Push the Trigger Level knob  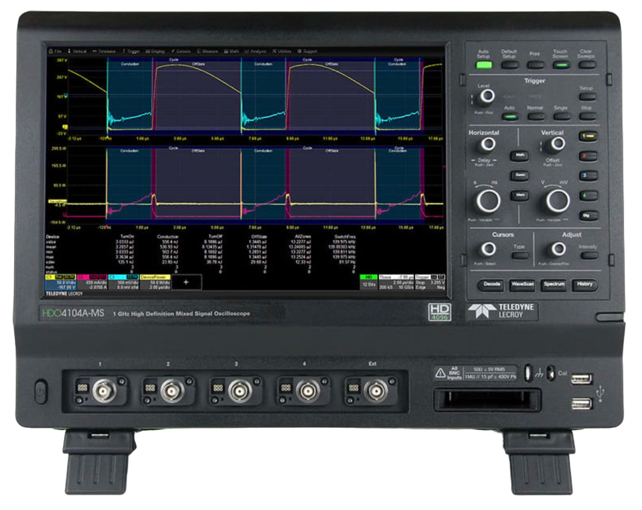tap(487, 96)
